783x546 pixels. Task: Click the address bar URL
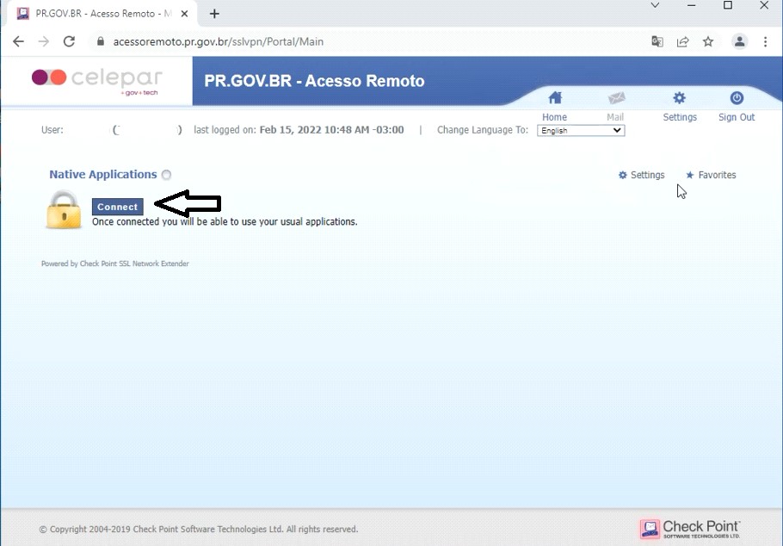tap(219, 41)
